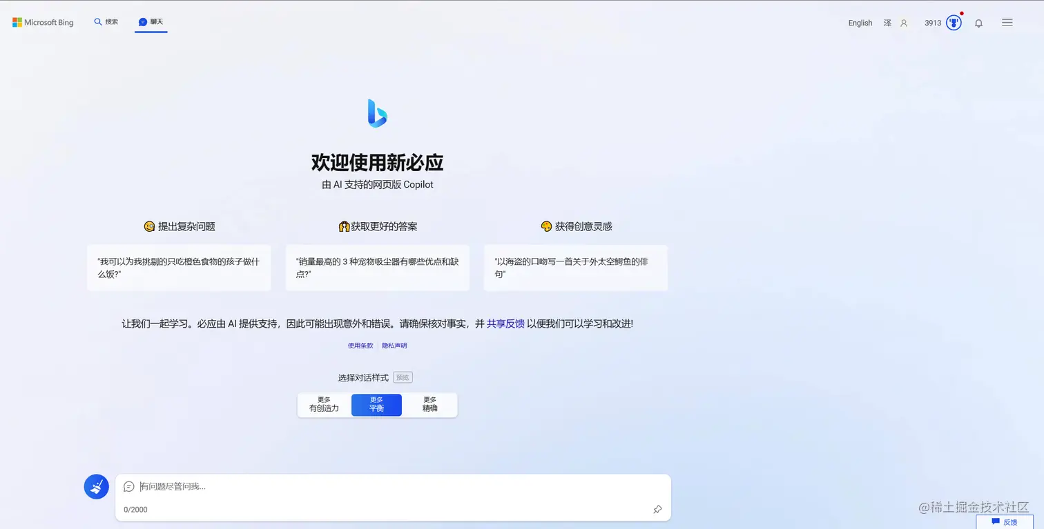This screenshot has height=529, width=1044.
Task: Click the chat bubble icon in input
Action: (128, 486)
